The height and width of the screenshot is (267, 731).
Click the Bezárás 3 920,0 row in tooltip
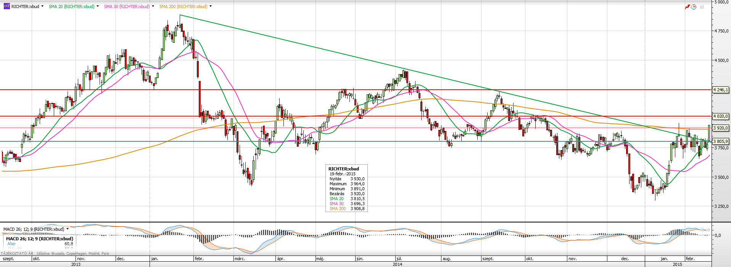coord(347,194)
